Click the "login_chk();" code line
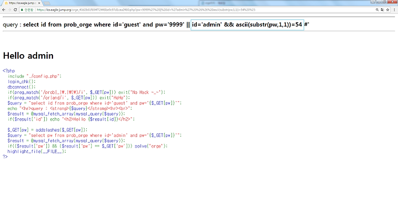This screenshot has width=398, height=215. 22,81
